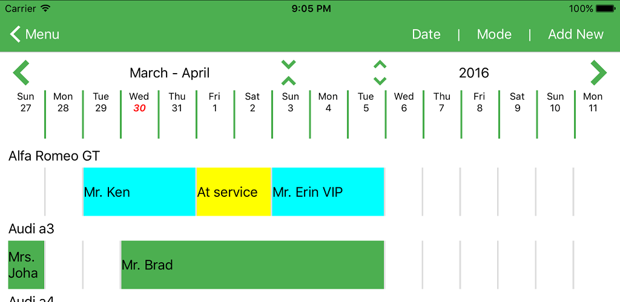Select the Mrs. Joha booking block
The height and width of the screenshot is (302, 620).
coord(26,265)
